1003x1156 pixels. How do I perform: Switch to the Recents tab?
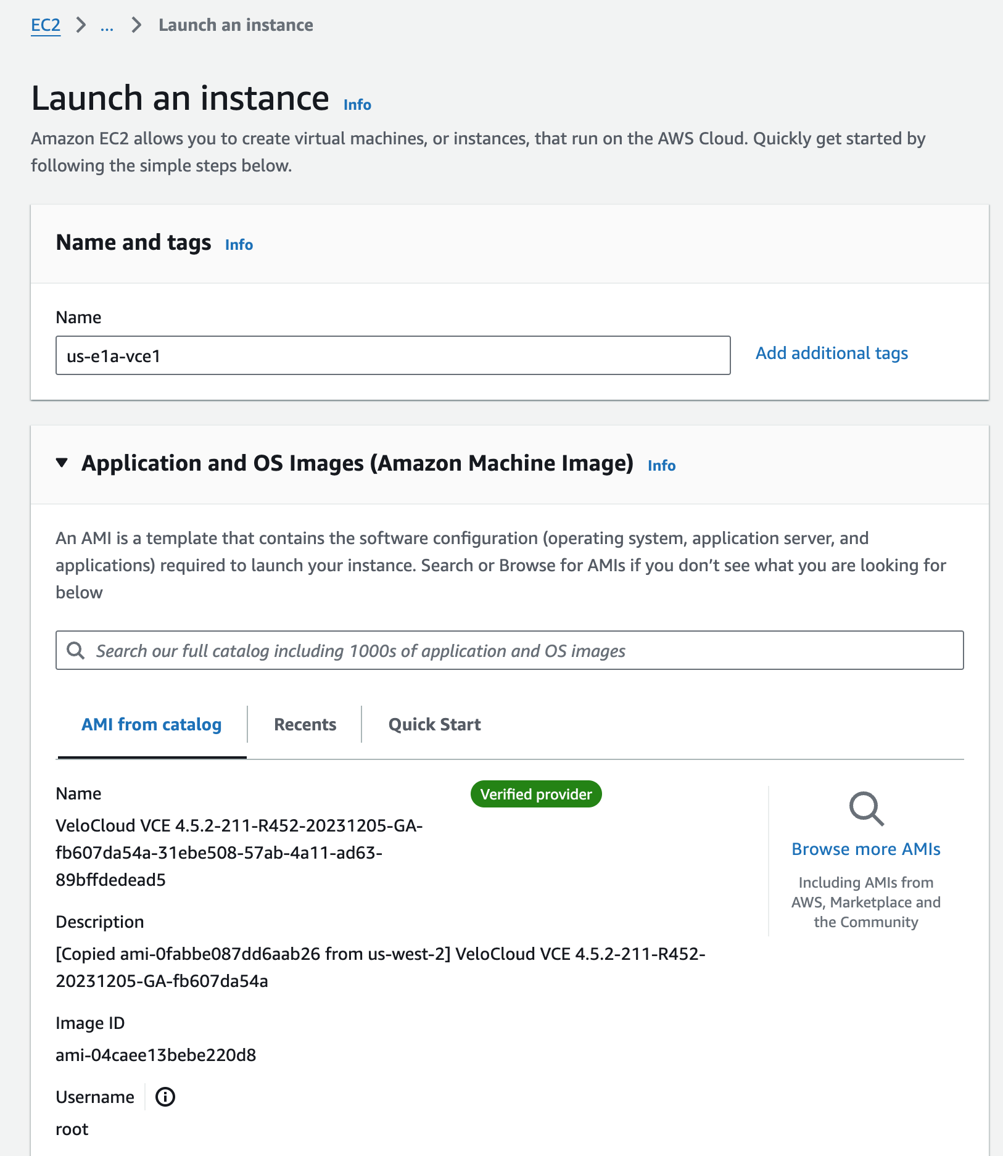coord(305,724)
